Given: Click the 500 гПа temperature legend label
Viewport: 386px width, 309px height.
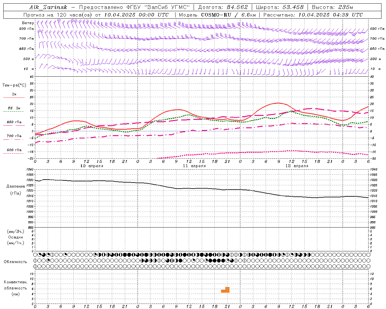Looking at the screenshot, I should [14, 150].
